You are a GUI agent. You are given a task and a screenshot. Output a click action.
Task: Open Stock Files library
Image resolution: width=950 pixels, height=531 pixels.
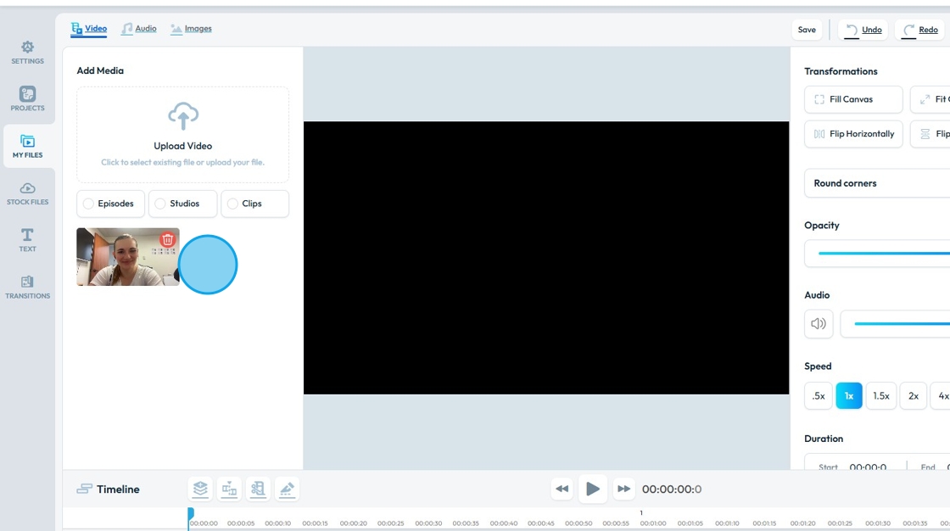[x=27, y=194]
